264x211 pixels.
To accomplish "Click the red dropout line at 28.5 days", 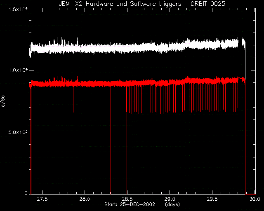I will pyautogui.click(x=127, y=140).
